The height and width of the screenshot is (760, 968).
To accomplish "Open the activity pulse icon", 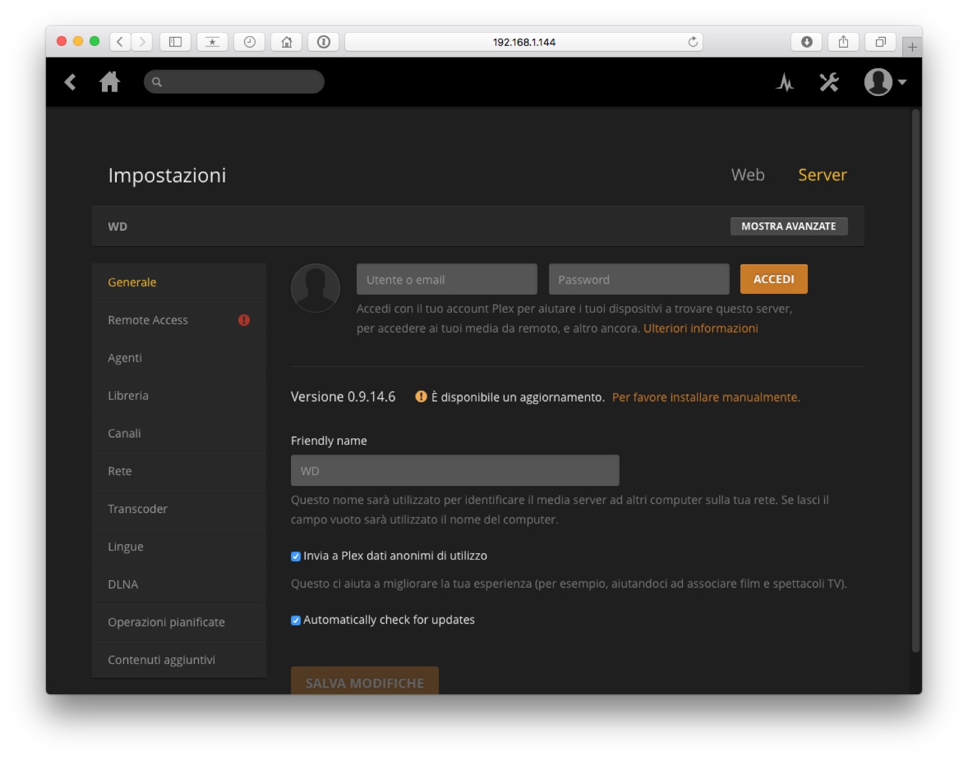I will pyautogui.click(x=785, y=83).
